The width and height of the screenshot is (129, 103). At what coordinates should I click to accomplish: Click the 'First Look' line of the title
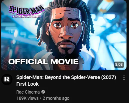click(27, 84)
